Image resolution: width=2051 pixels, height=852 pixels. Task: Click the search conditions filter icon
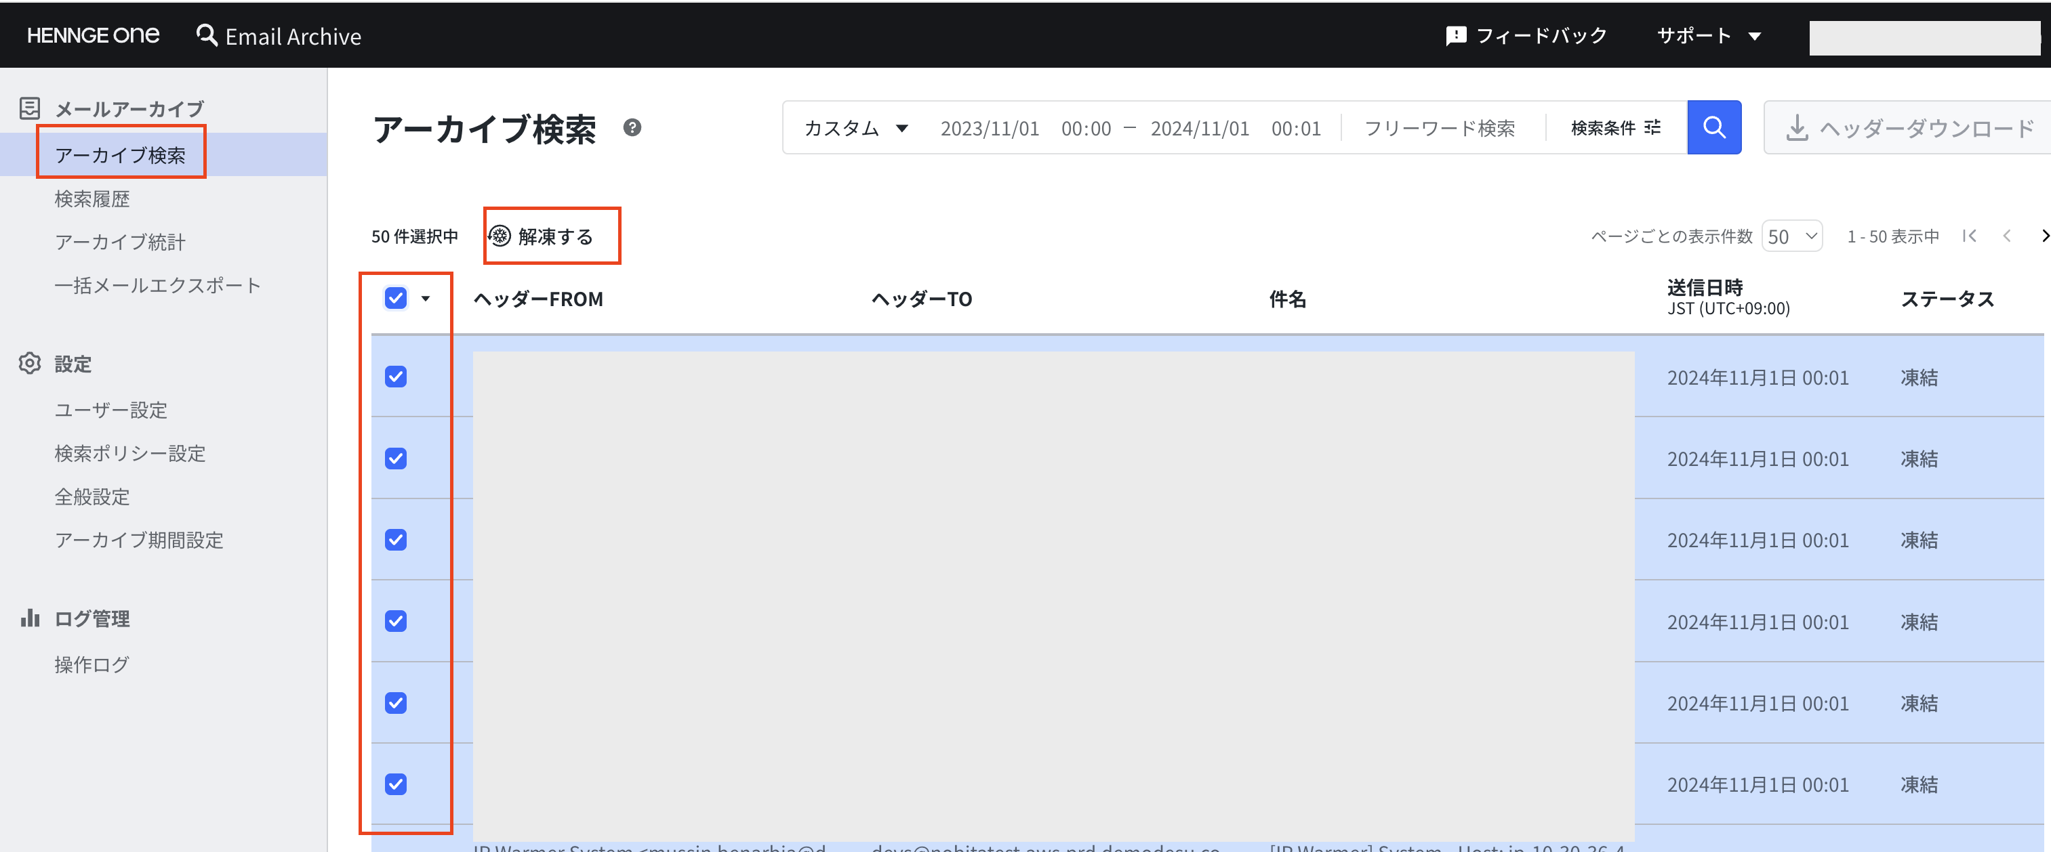point(1653,127)
